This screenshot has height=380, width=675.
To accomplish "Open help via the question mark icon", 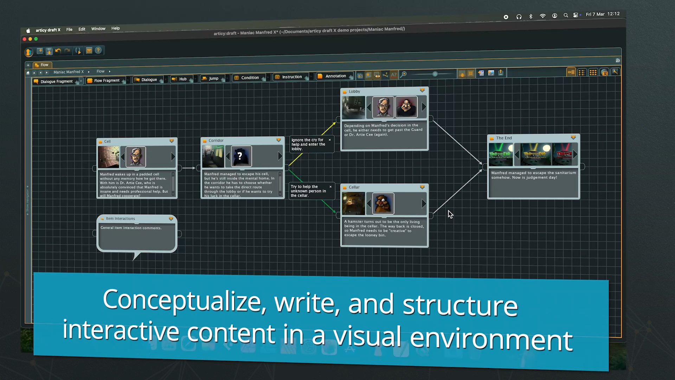I will pyautogui.click(x=98, y=50).
